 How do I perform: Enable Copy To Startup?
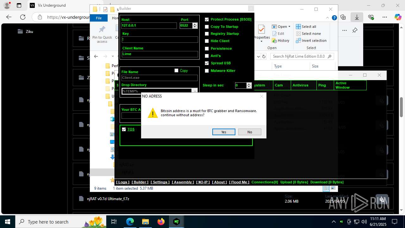(207, 27)
